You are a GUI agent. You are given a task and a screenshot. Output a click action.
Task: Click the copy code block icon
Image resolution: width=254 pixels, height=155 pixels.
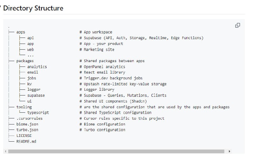[x=237, y=25]
